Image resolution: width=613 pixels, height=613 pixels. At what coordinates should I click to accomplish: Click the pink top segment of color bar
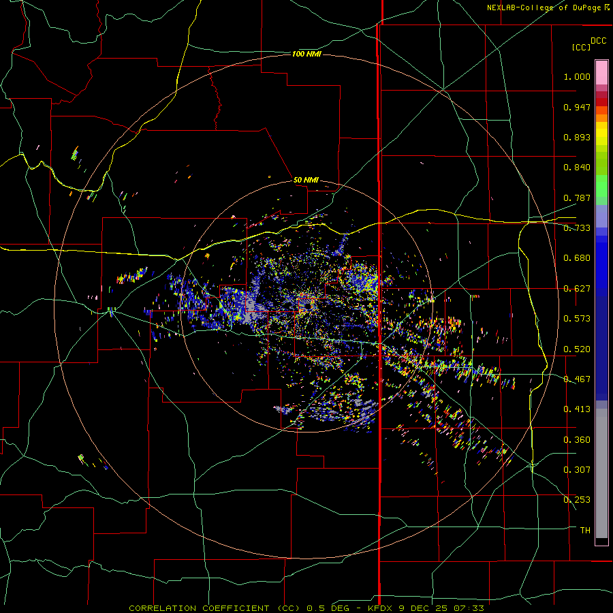tap(601, 73)
